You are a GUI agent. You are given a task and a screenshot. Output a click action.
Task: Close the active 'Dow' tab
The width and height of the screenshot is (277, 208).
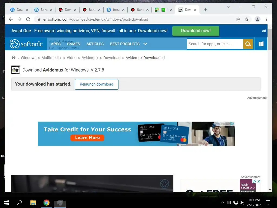click(x=195, y=10)
